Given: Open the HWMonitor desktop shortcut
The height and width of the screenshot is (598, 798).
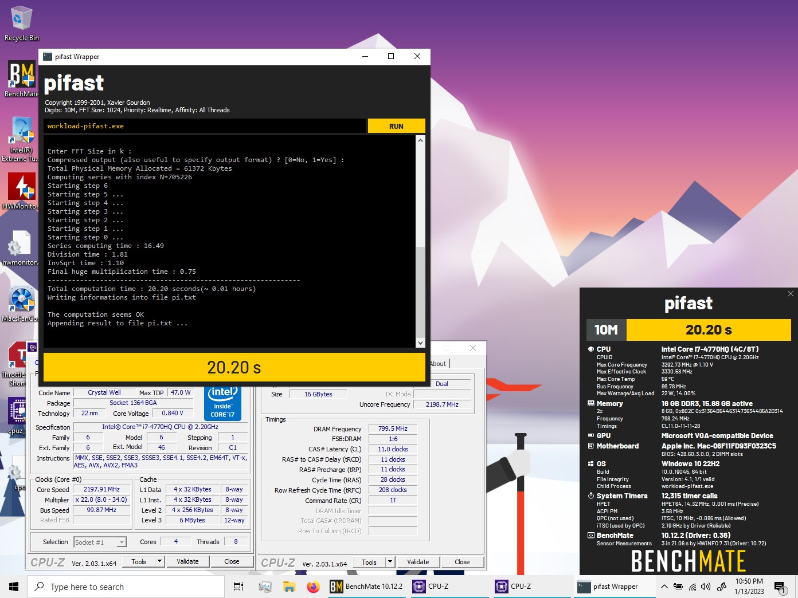Looking at the screenshot, I should point(21,191).
